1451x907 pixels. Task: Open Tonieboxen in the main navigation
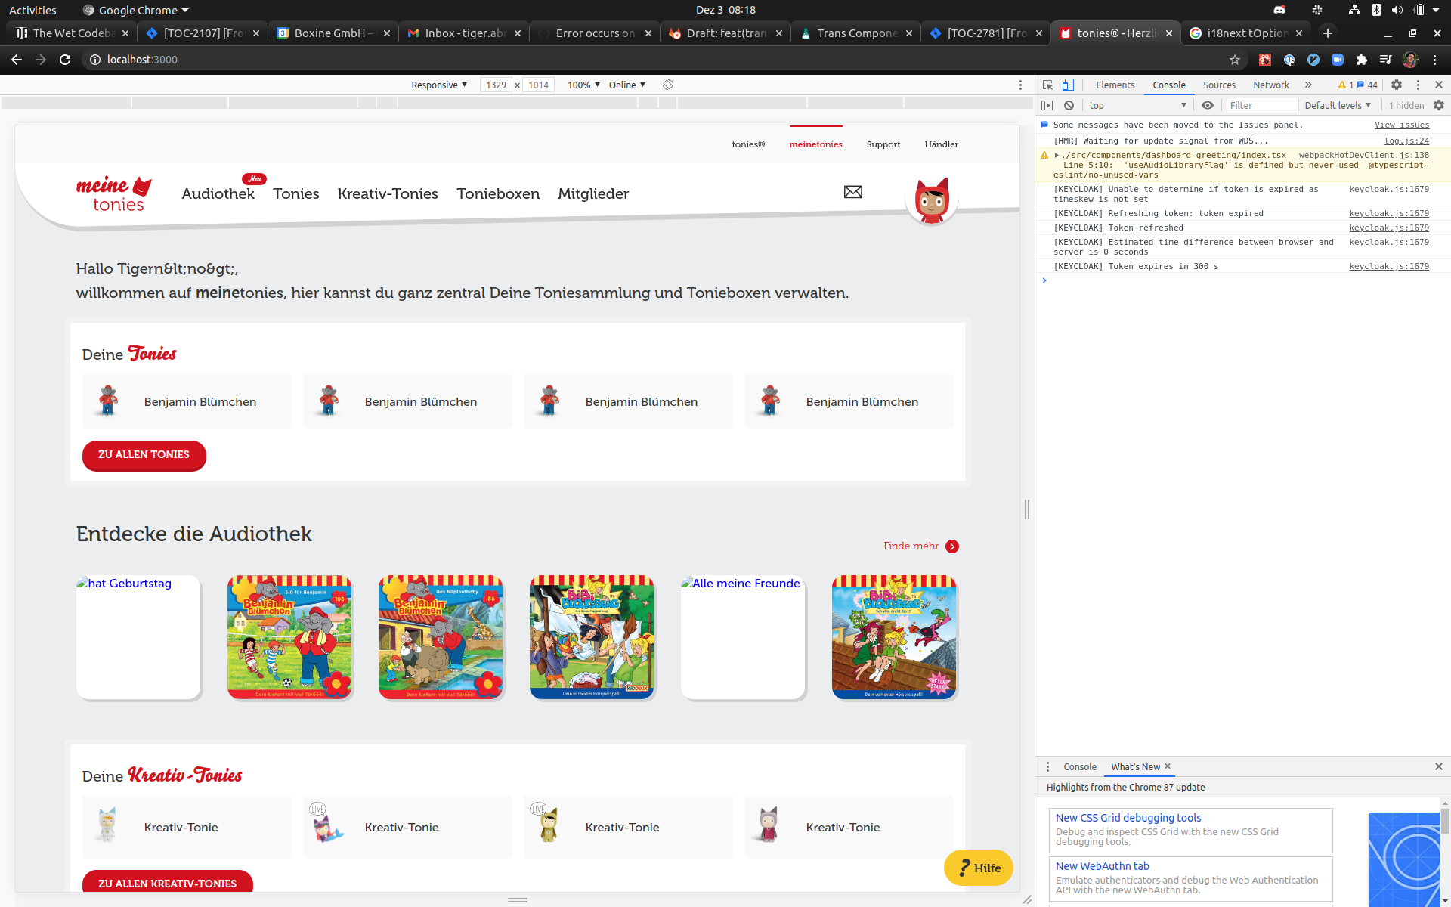click(498, 193)
